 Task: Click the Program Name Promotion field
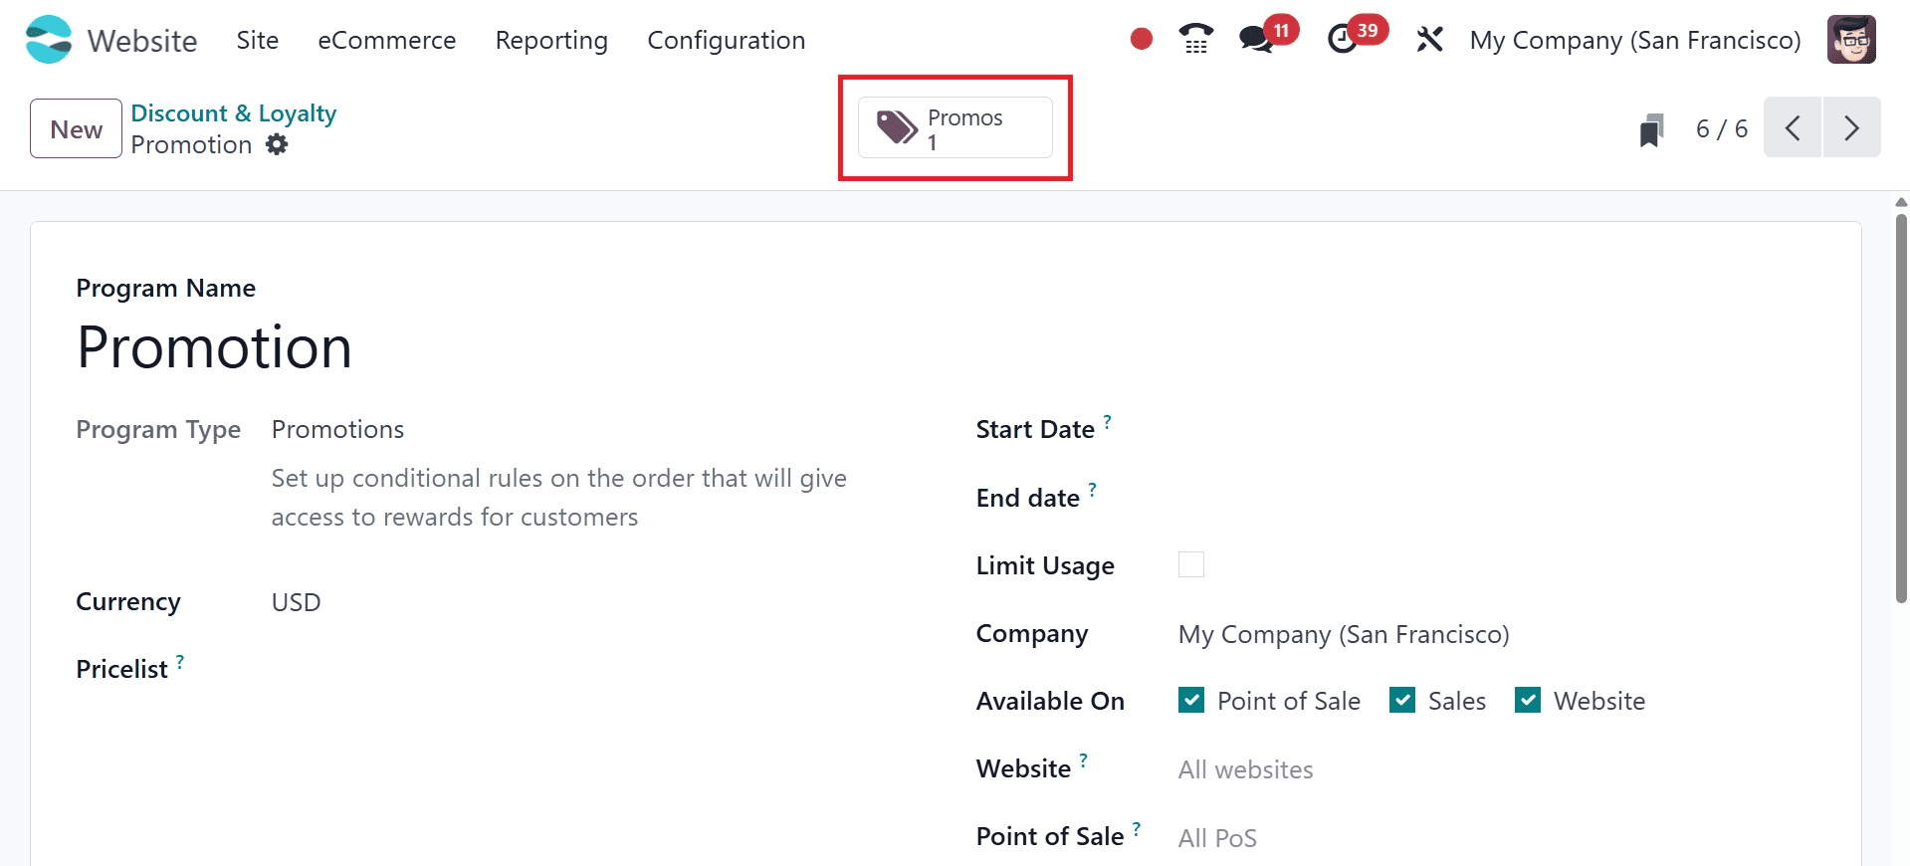[x=214, y=347]
